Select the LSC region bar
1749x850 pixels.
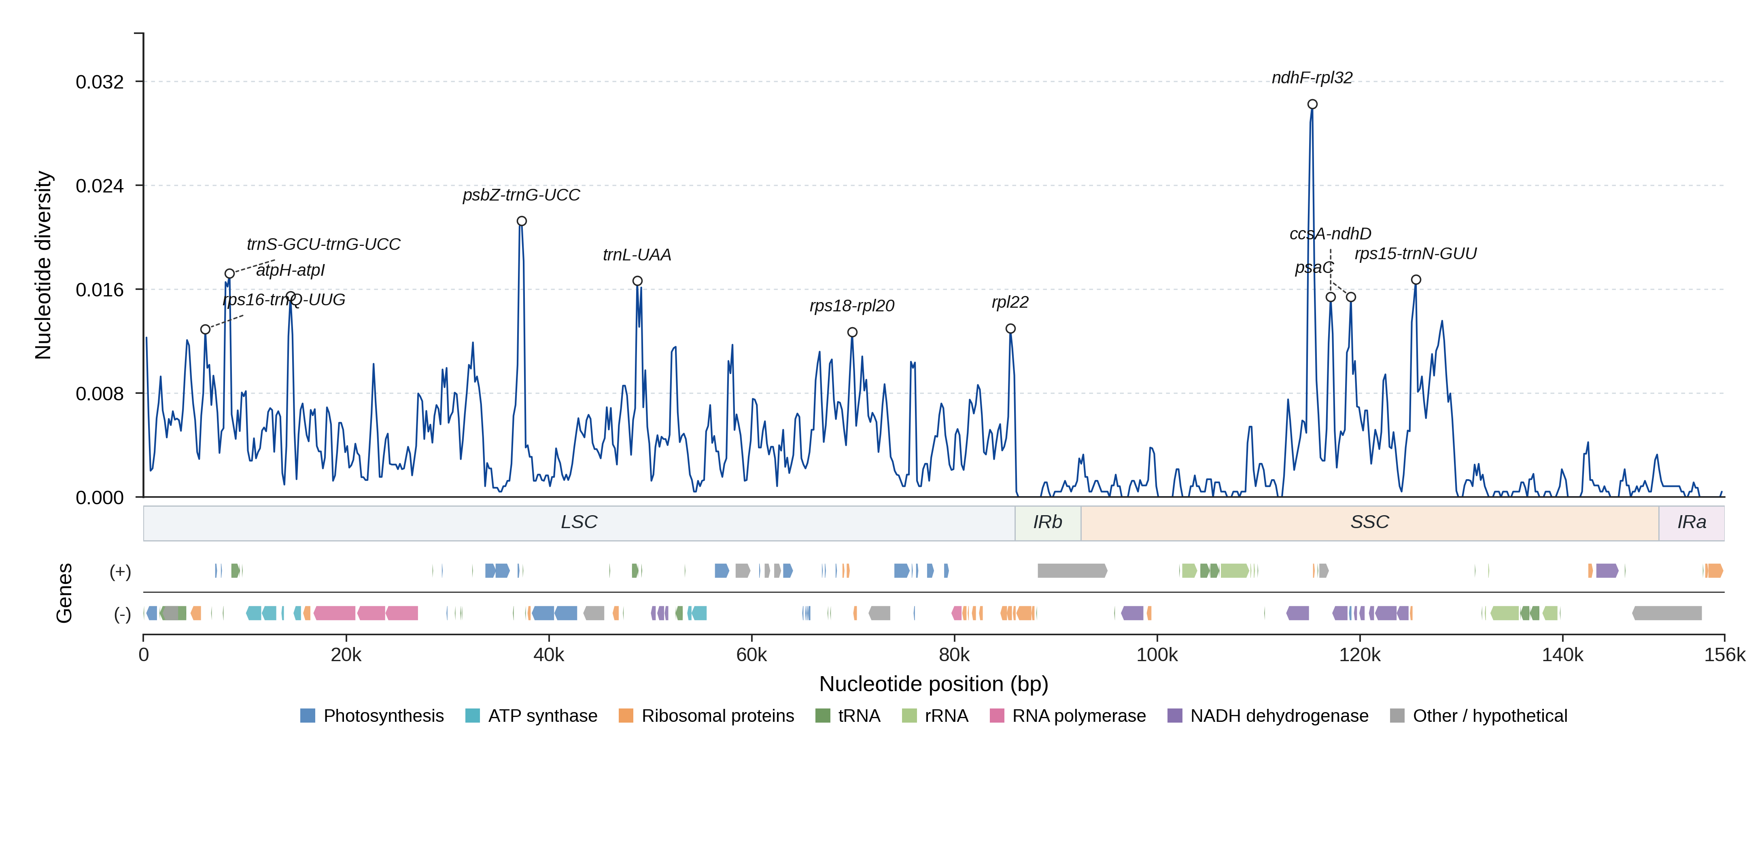579,523
